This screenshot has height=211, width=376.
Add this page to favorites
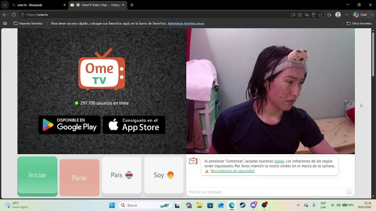tap(320, 15)
